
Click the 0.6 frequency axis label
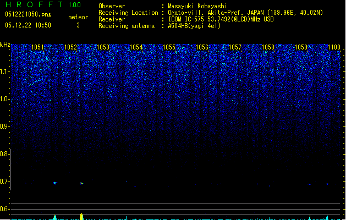(x=4, y=209)
